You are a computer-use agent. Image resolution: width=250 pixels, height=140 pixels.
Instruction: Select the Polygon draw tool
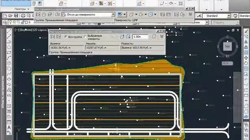[9, 47]
